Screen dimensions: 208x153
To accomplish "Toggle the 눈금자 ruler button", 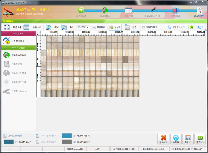I will click(115, 27).
